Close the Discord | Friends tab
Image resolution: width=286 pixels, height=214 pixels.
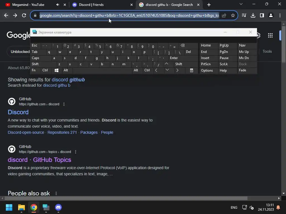(x=132, y=5)
